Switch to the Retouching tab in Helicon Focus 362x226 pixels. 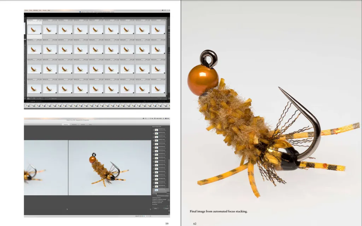click(74, 124)
